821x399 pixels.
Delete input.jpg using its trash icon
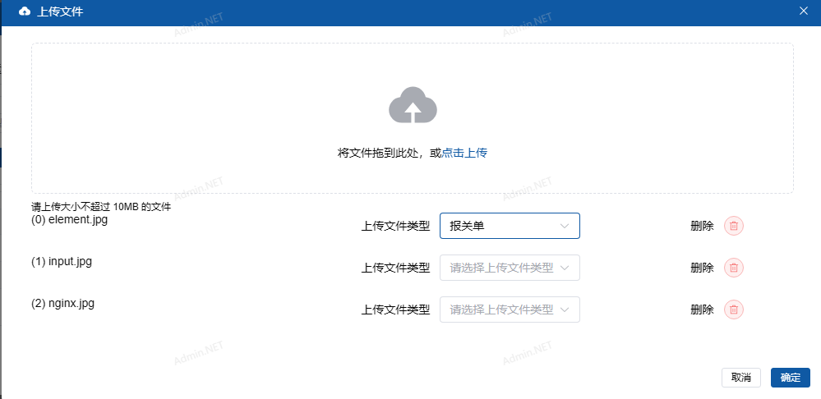(734, 268)
